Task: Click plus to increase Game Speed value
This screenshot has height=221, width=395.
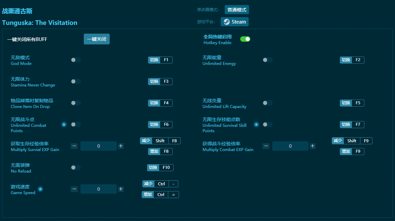Action: [x=121, y=189]
